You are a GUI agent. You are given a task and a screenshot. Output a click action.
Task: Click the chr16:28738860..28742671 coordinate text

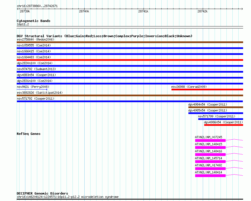[37, 6]
